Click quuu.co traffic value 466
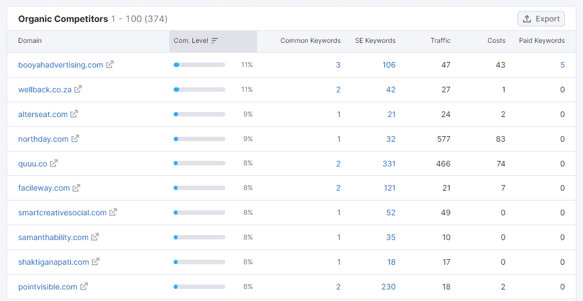Image resolution: width=583 pixels, height=301 pixels. tap(443, 164)
